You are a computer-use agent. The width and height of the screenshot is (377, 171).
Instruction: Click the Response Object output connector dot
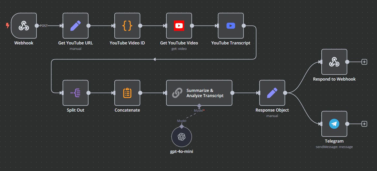285,93
